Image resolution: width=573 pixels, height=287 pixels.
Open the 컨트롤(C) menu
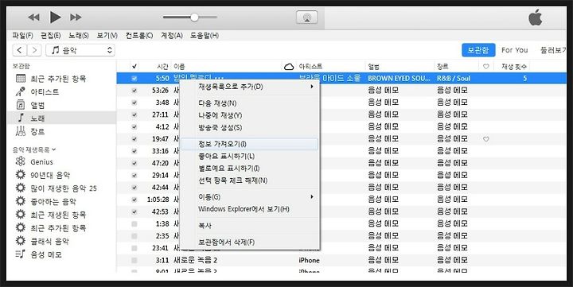(x=139, y=36)
